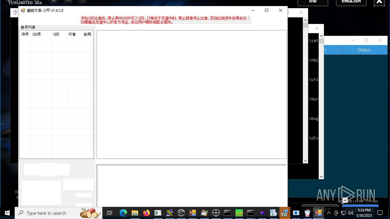Select the Status tab in the blue window
The height and width of the screenshot is (219, 390).
[x=364, y=50]
